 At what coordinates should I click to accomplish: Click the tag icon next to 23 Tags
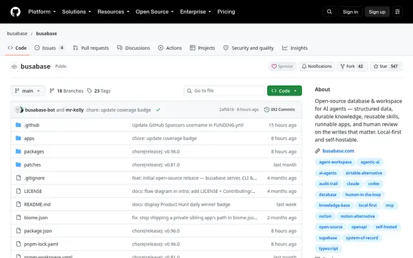(90, 91)
